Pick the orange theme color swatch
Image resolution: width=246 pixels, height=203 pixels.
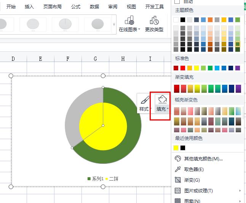pyautogui.click(x=210, y=20)
